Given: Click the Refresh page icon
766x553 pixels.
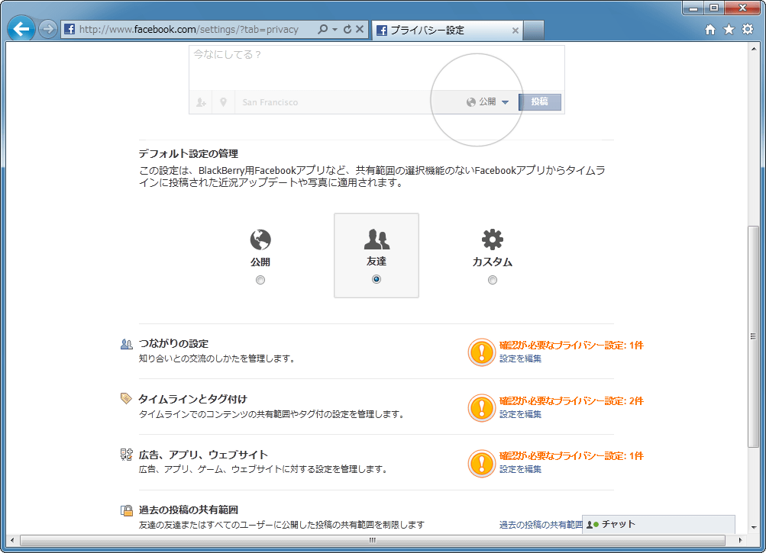Looking at the screenshot, I should point(347,29).
